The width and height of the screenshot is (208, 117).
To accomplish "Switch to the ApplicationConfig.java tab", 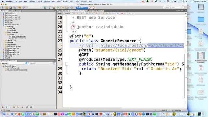I will coord(95,11).
